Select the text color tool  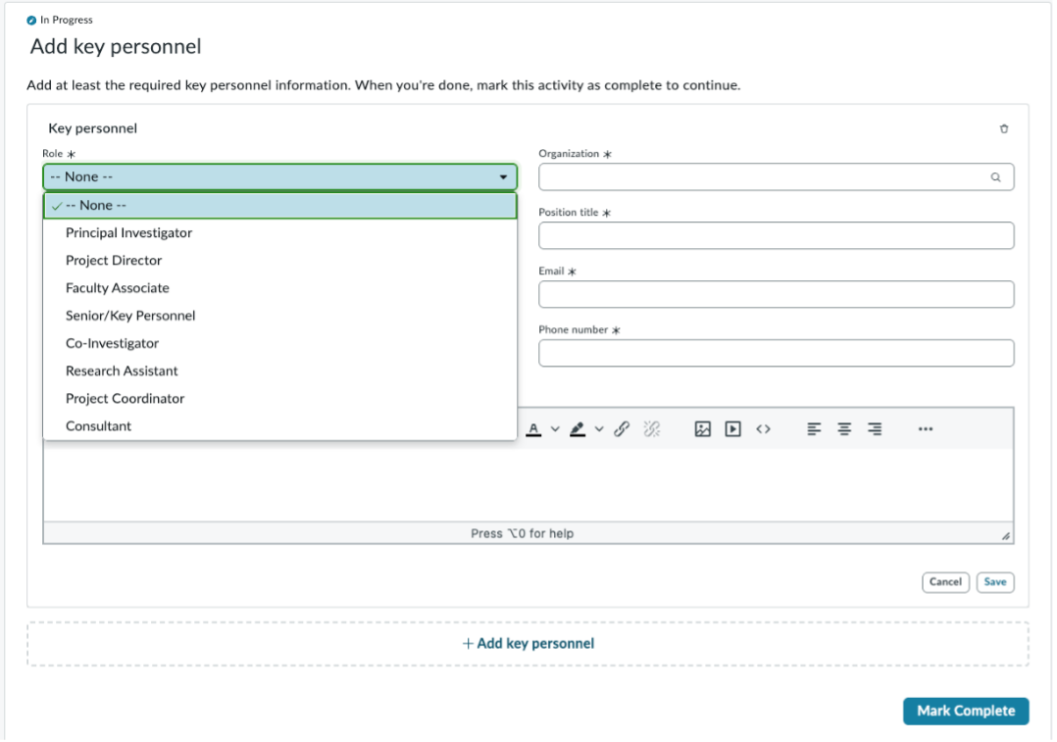click(533, 429)
